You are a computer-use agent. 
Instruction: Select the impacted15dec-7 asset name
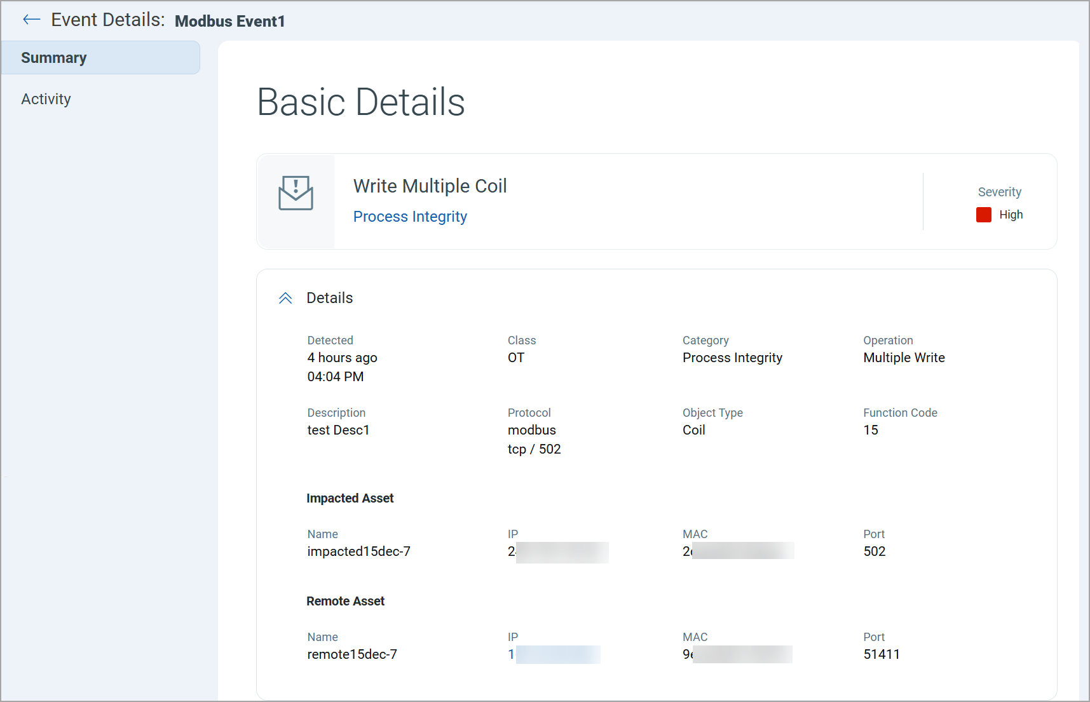tap(358, 551)
